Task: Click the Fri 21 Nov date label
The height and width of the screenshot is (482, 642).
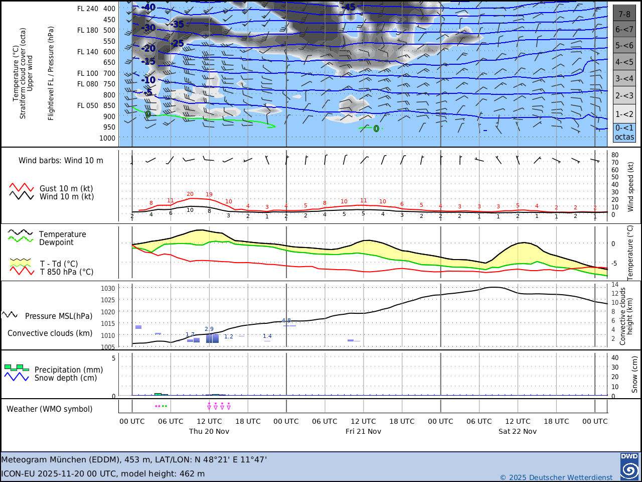Action: (364, 431)
